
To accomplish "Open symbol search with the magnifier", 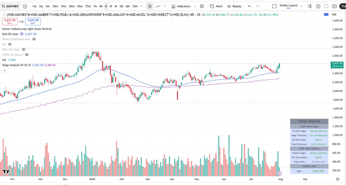I will coord(3,6).
